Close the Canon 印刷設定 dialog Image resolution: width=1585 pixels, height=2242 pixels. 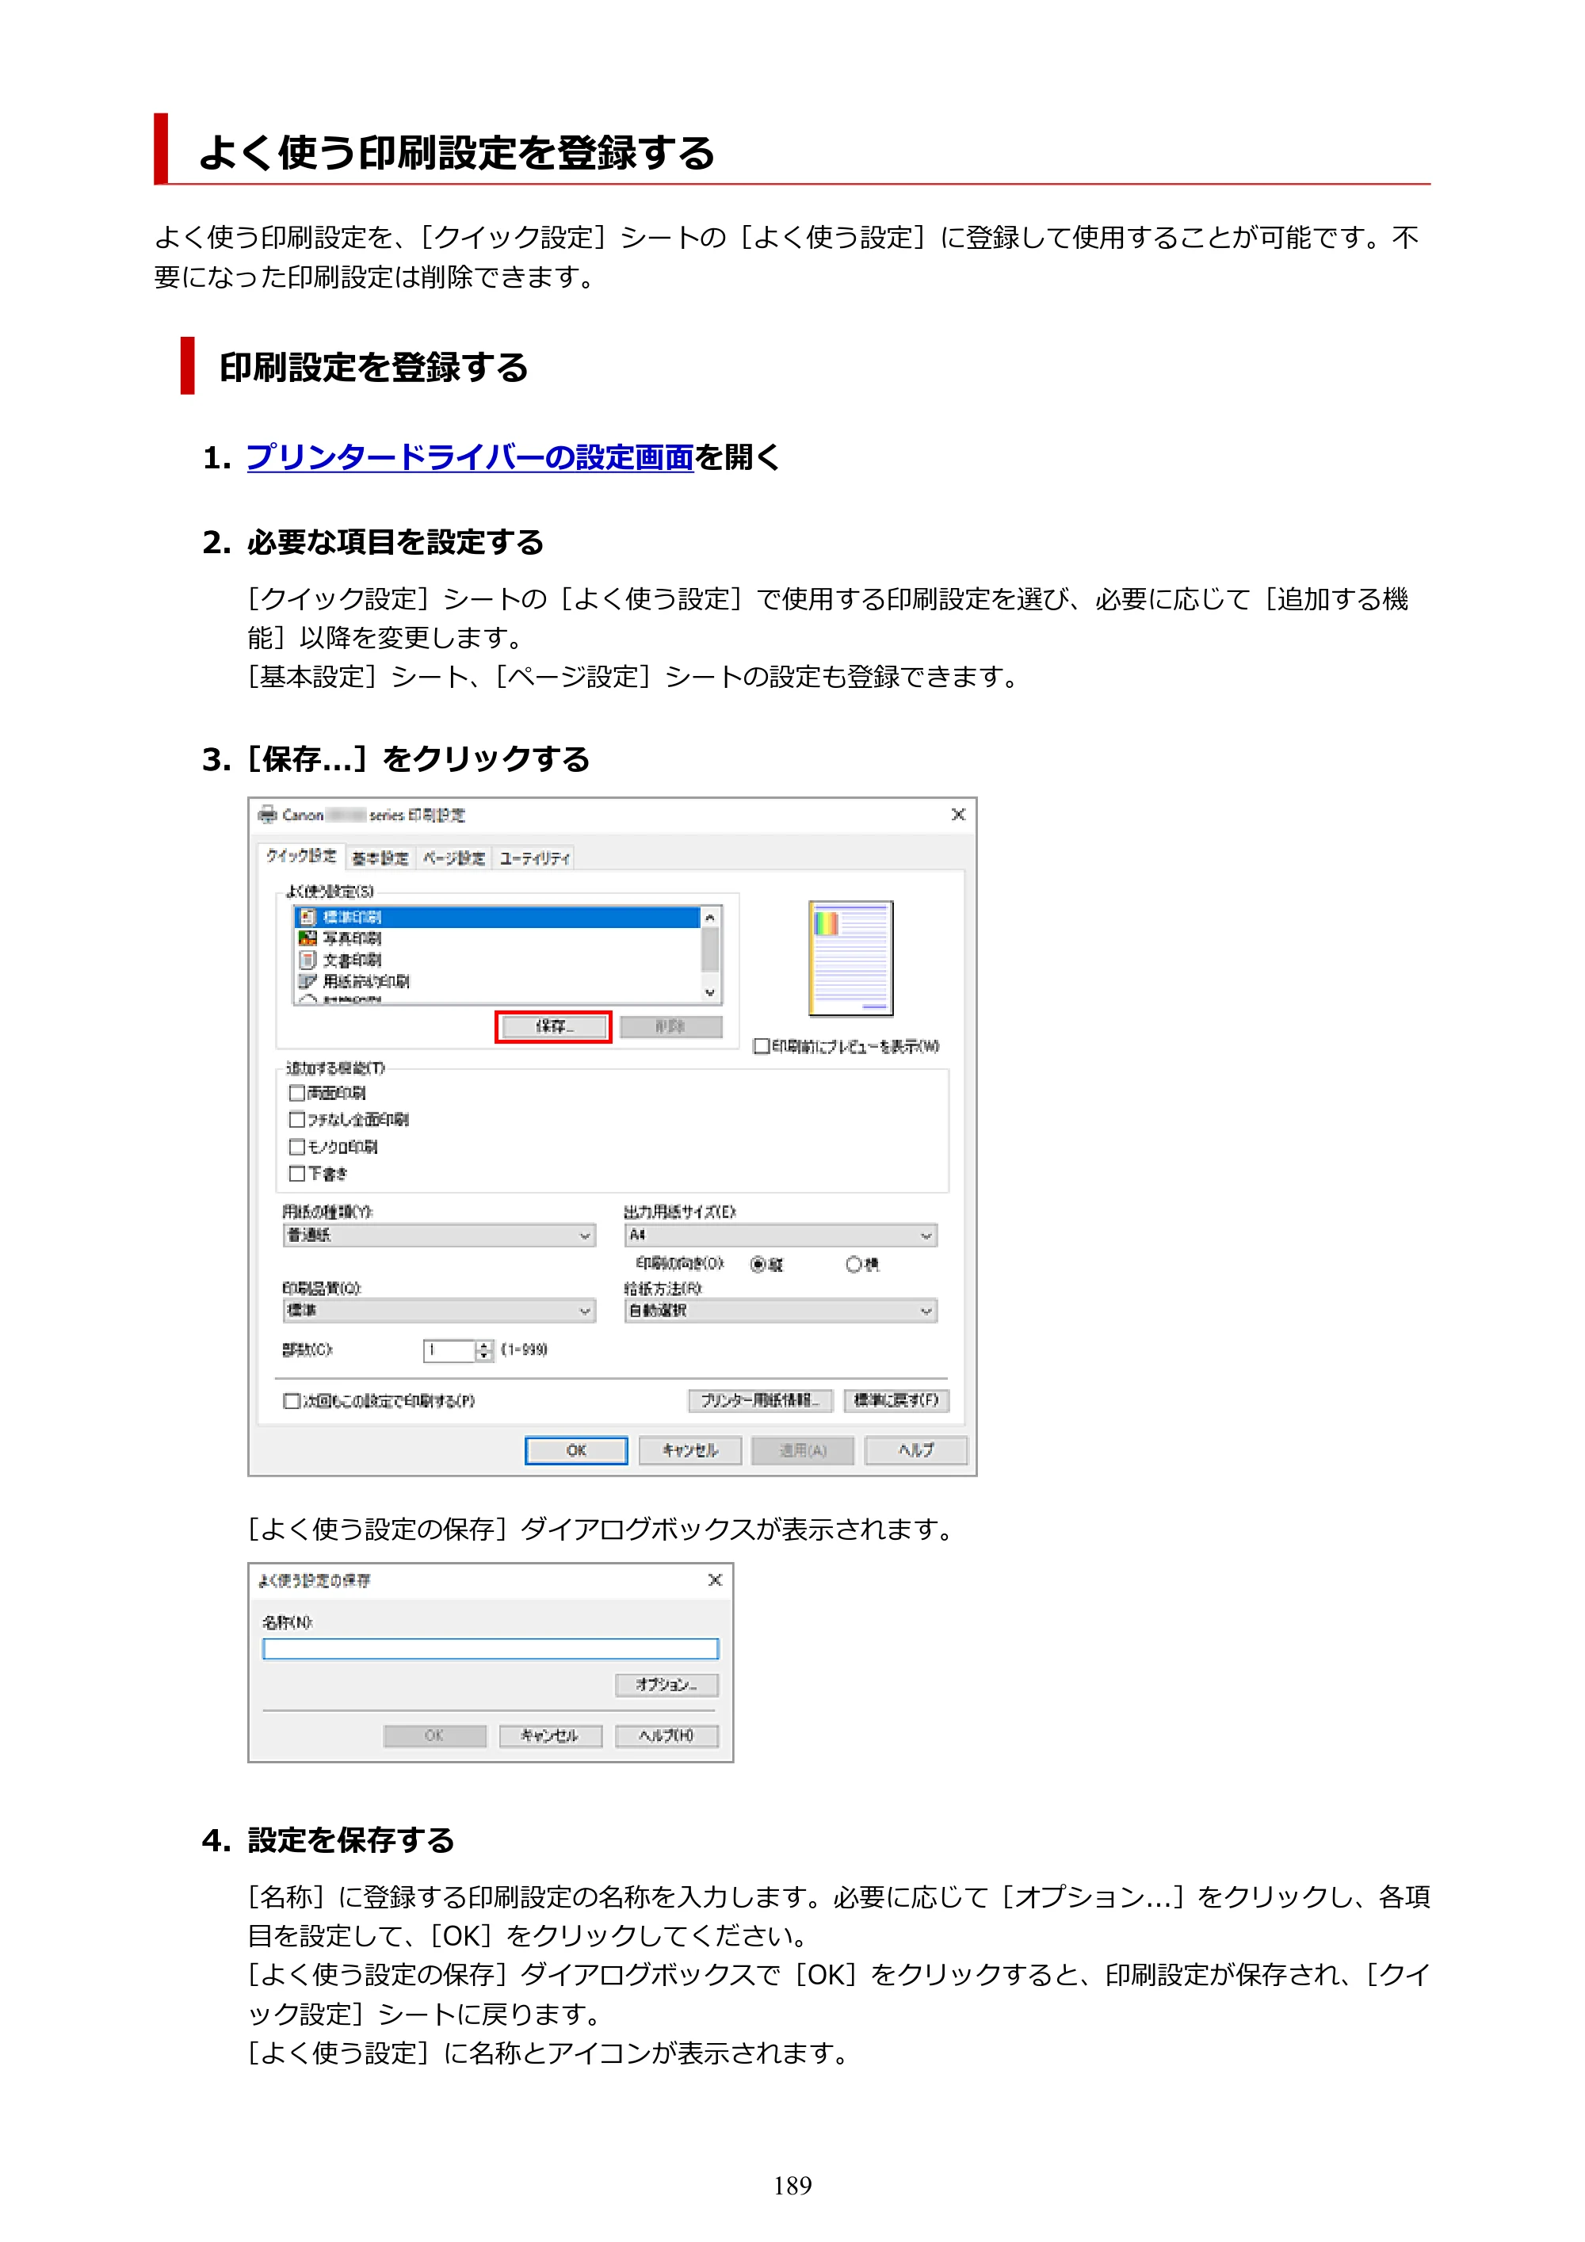click(x=958, y=815)
